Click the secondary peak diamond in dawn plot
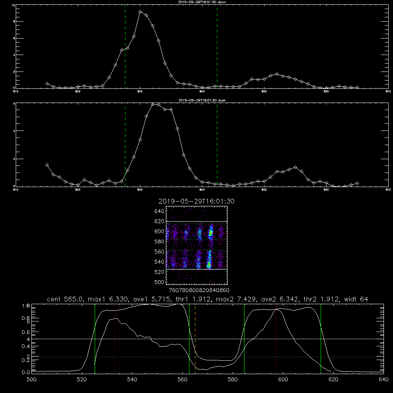Screen dimensions: 393x393 coord(277,74)
